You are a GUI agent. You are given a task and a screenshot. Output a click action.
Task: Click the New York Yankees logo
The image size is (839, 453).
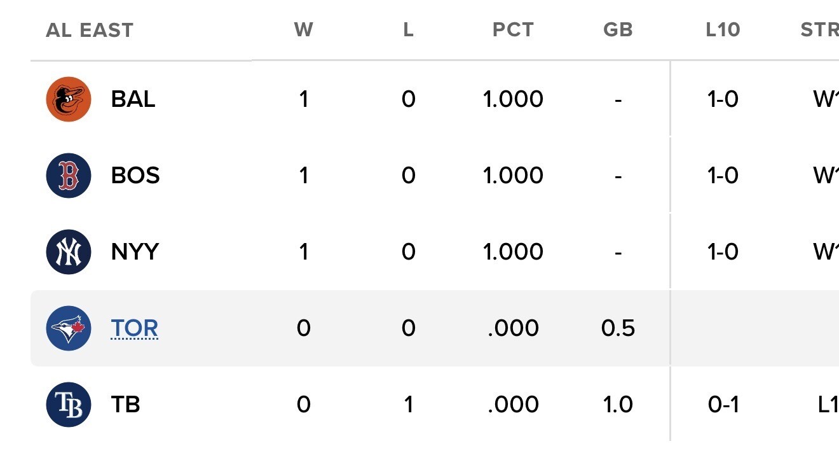(69, 252)
